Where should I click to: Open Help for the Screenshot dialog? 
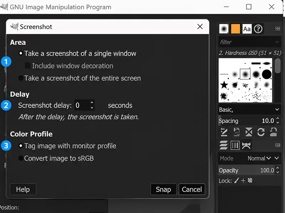pyautogui.click(x=23, y=189)
